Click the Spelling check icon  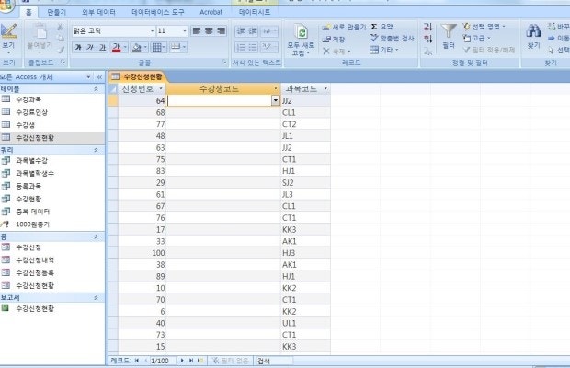point(375,39)
